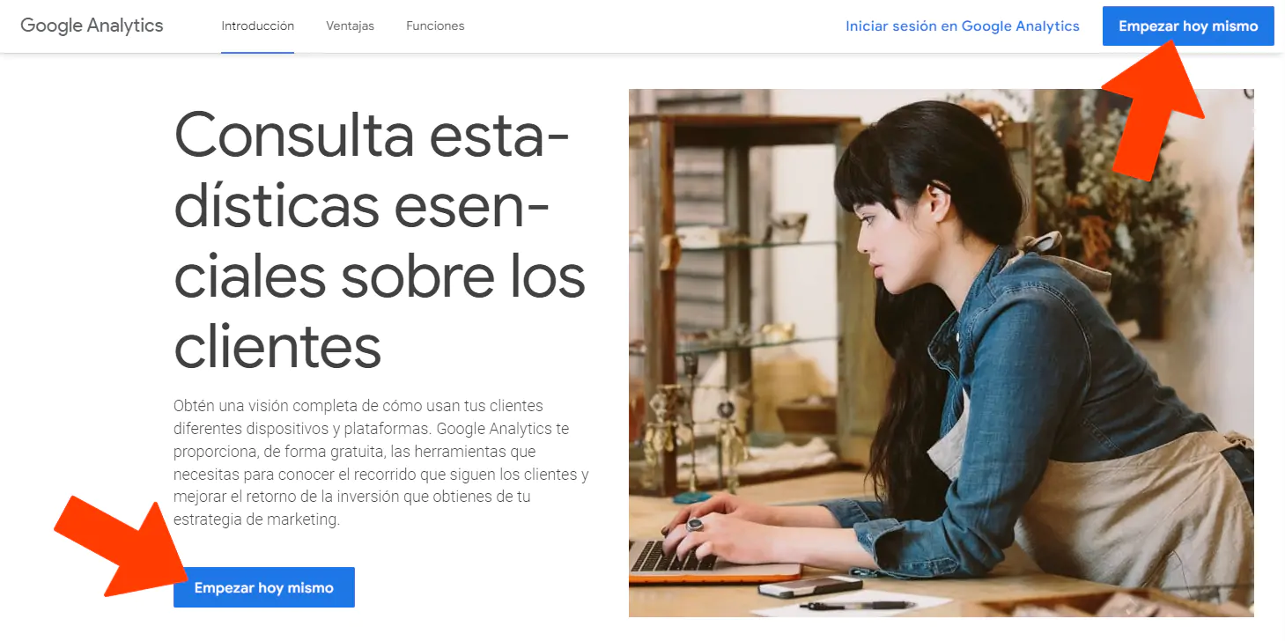
Task: Click the red arrow pointing at the lower button
Action: click(122, 547)
